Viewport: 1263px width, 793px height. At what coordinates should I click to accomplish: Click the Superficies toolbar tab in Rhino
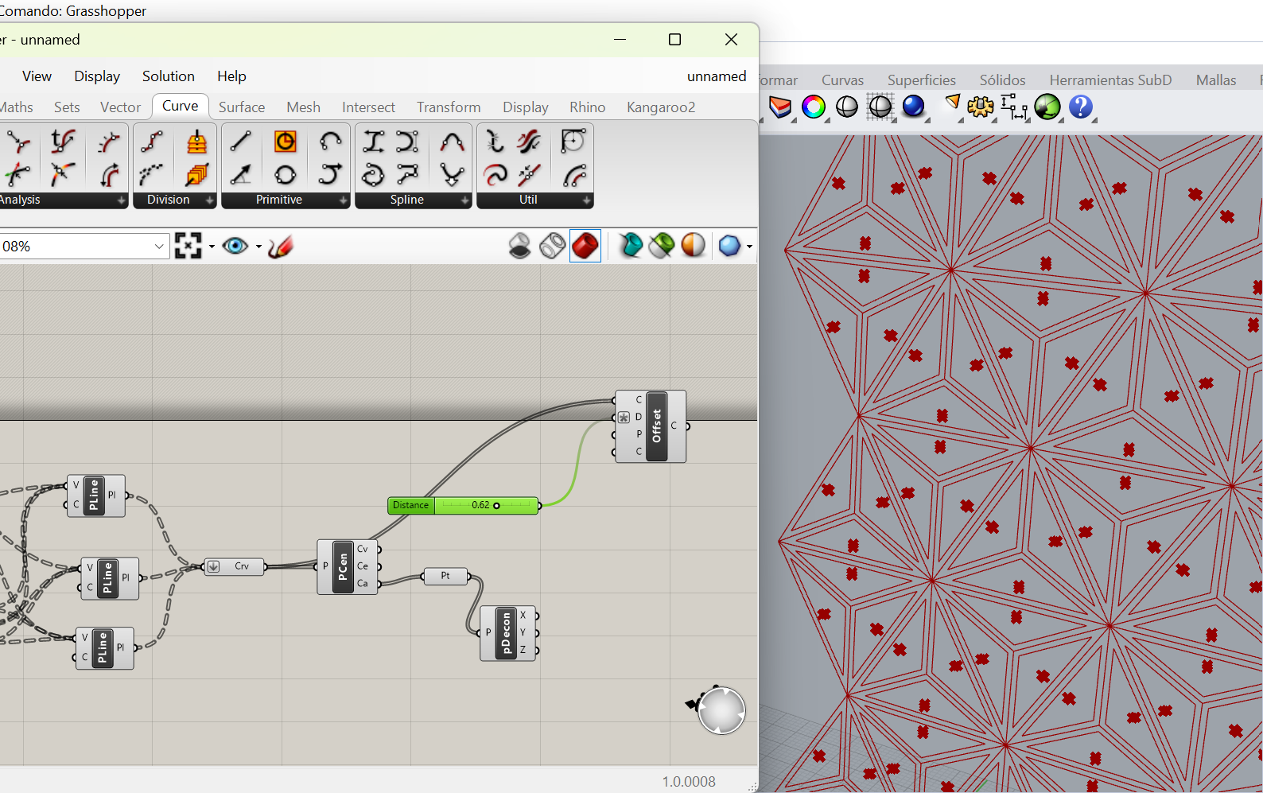click(921, 80)
